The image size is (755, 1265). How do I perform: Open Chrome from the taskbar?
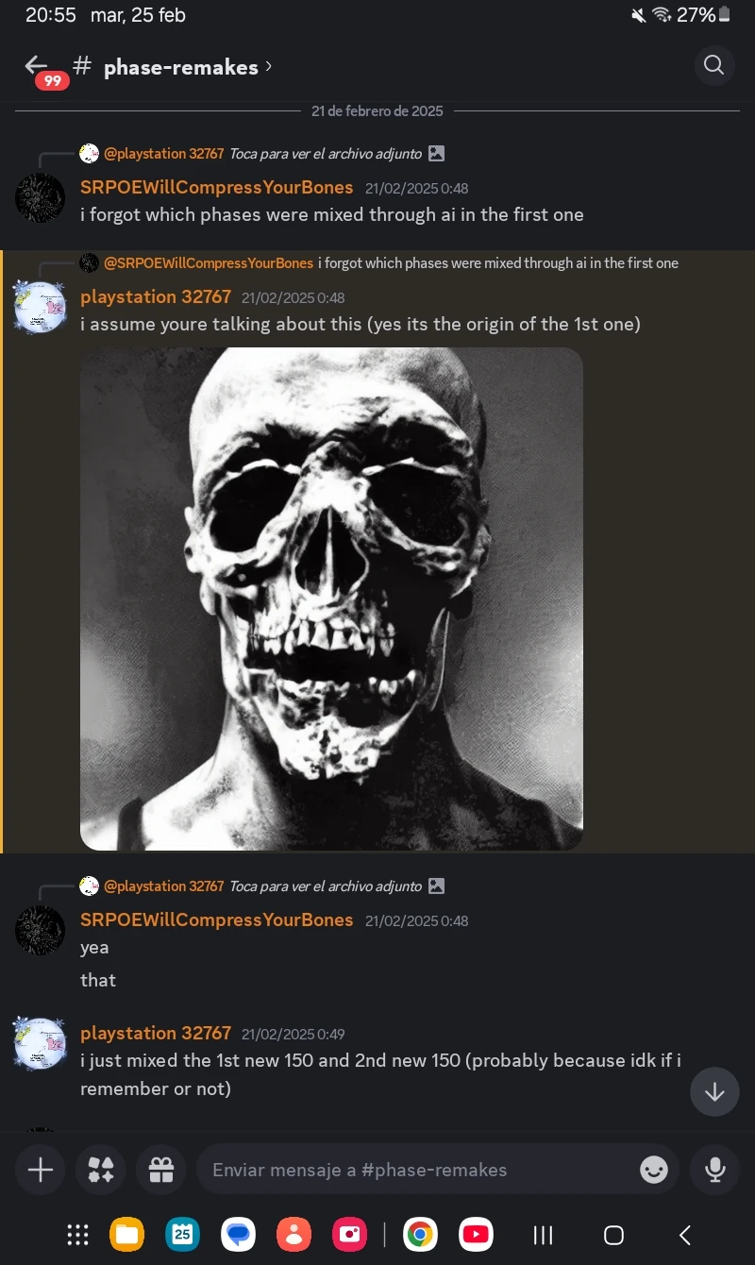coord(420,1234)
